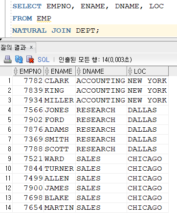Screen dimensions: 177x221
Task: Sort by the ENAME column header
Action: coord(60,71)
